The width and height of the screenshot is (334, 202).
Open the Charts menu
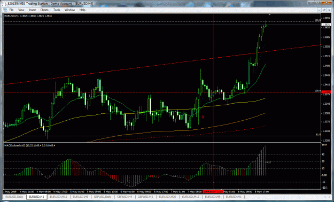point(44,10)
